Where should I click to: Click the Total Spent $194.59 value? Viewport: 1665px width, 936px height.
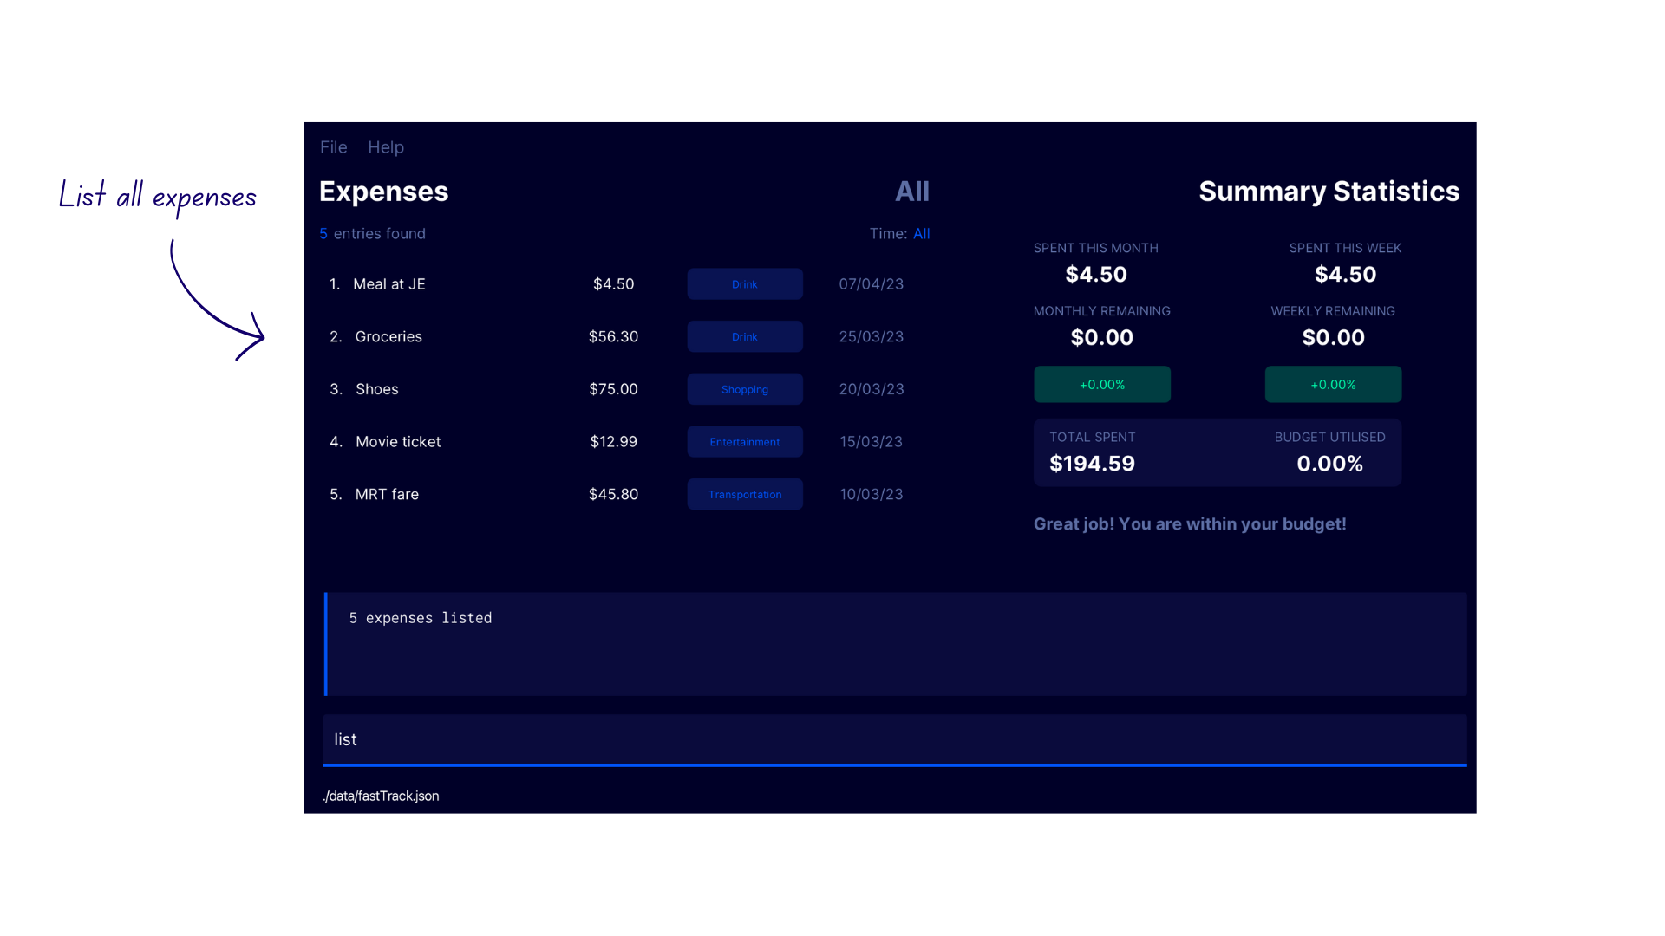[x=1093, y=465]
